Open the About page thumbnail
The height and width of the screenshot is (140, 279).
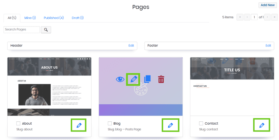[x=49, y=86]
